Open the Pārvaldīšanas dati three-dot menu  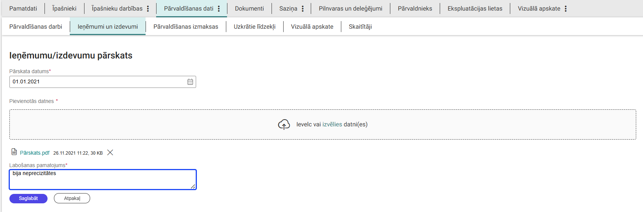click(219, 9)
